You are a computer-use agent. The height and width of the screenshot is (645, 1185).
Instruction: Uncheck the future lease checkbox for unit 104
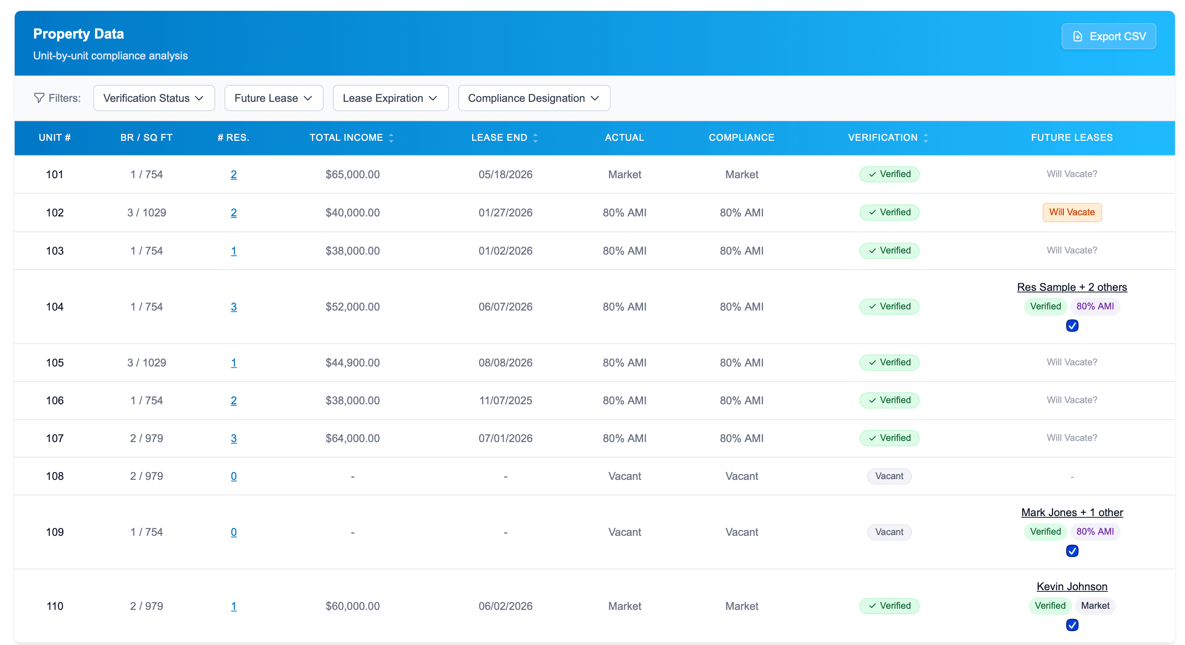(x=1072, y=326)
